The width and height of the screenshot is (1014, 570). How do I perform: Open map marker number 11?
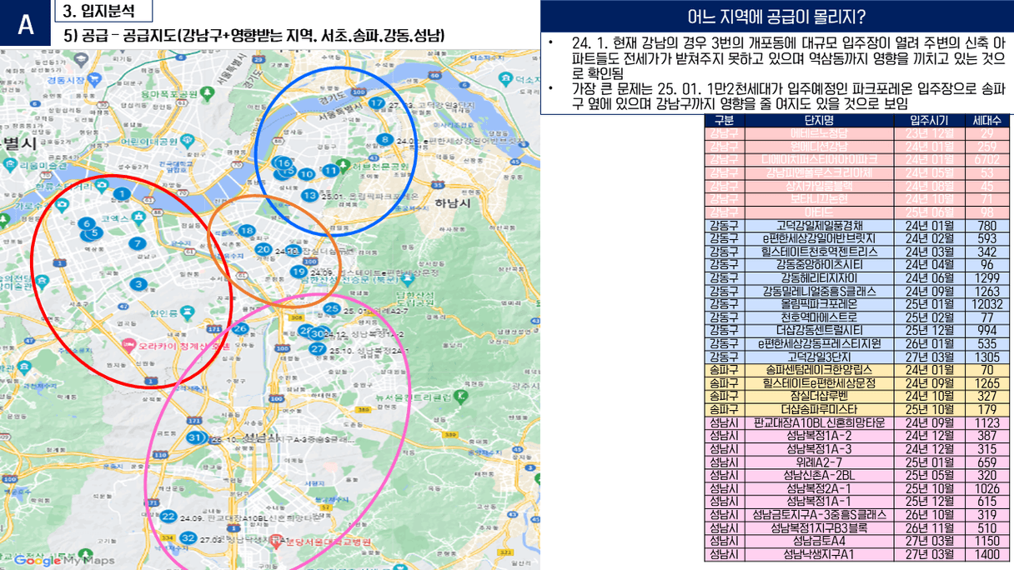tap(331, 170)
